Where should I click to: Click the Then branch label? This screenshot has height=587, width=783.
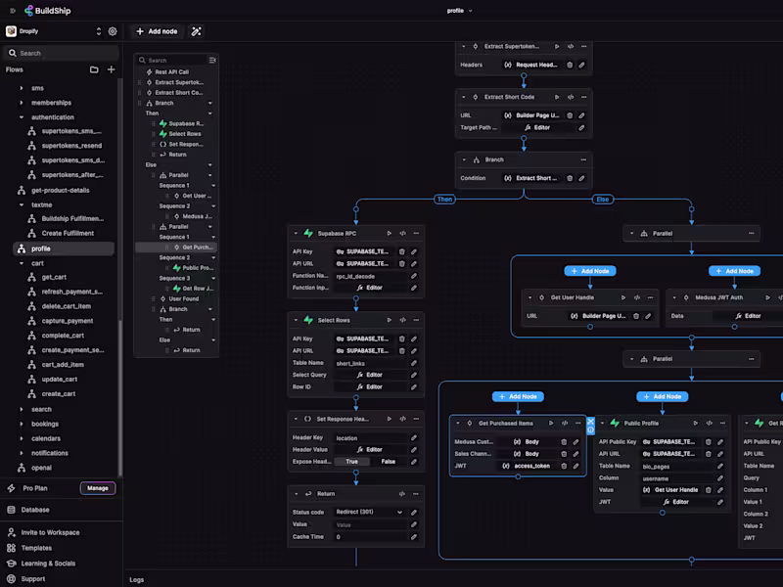tap(444, 200)
